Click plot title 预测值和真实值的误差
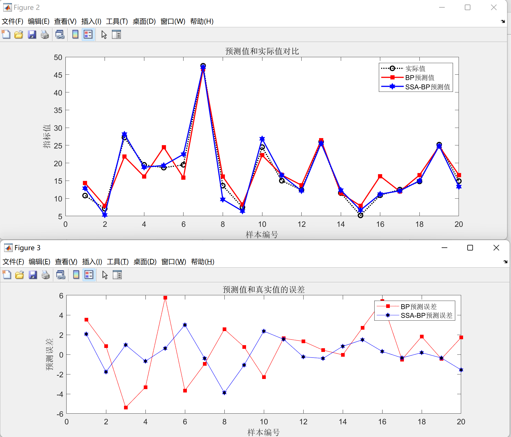Image resolution: width=511 pixels, height=437 pixels. [264, 290]
